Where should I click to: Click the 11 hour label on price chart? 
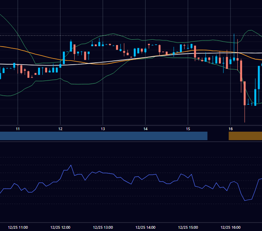(x=18, y=129)
